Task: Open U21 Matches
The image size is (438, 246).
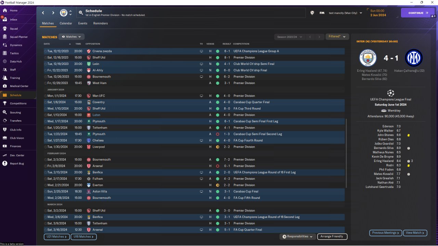Action: 57,237
